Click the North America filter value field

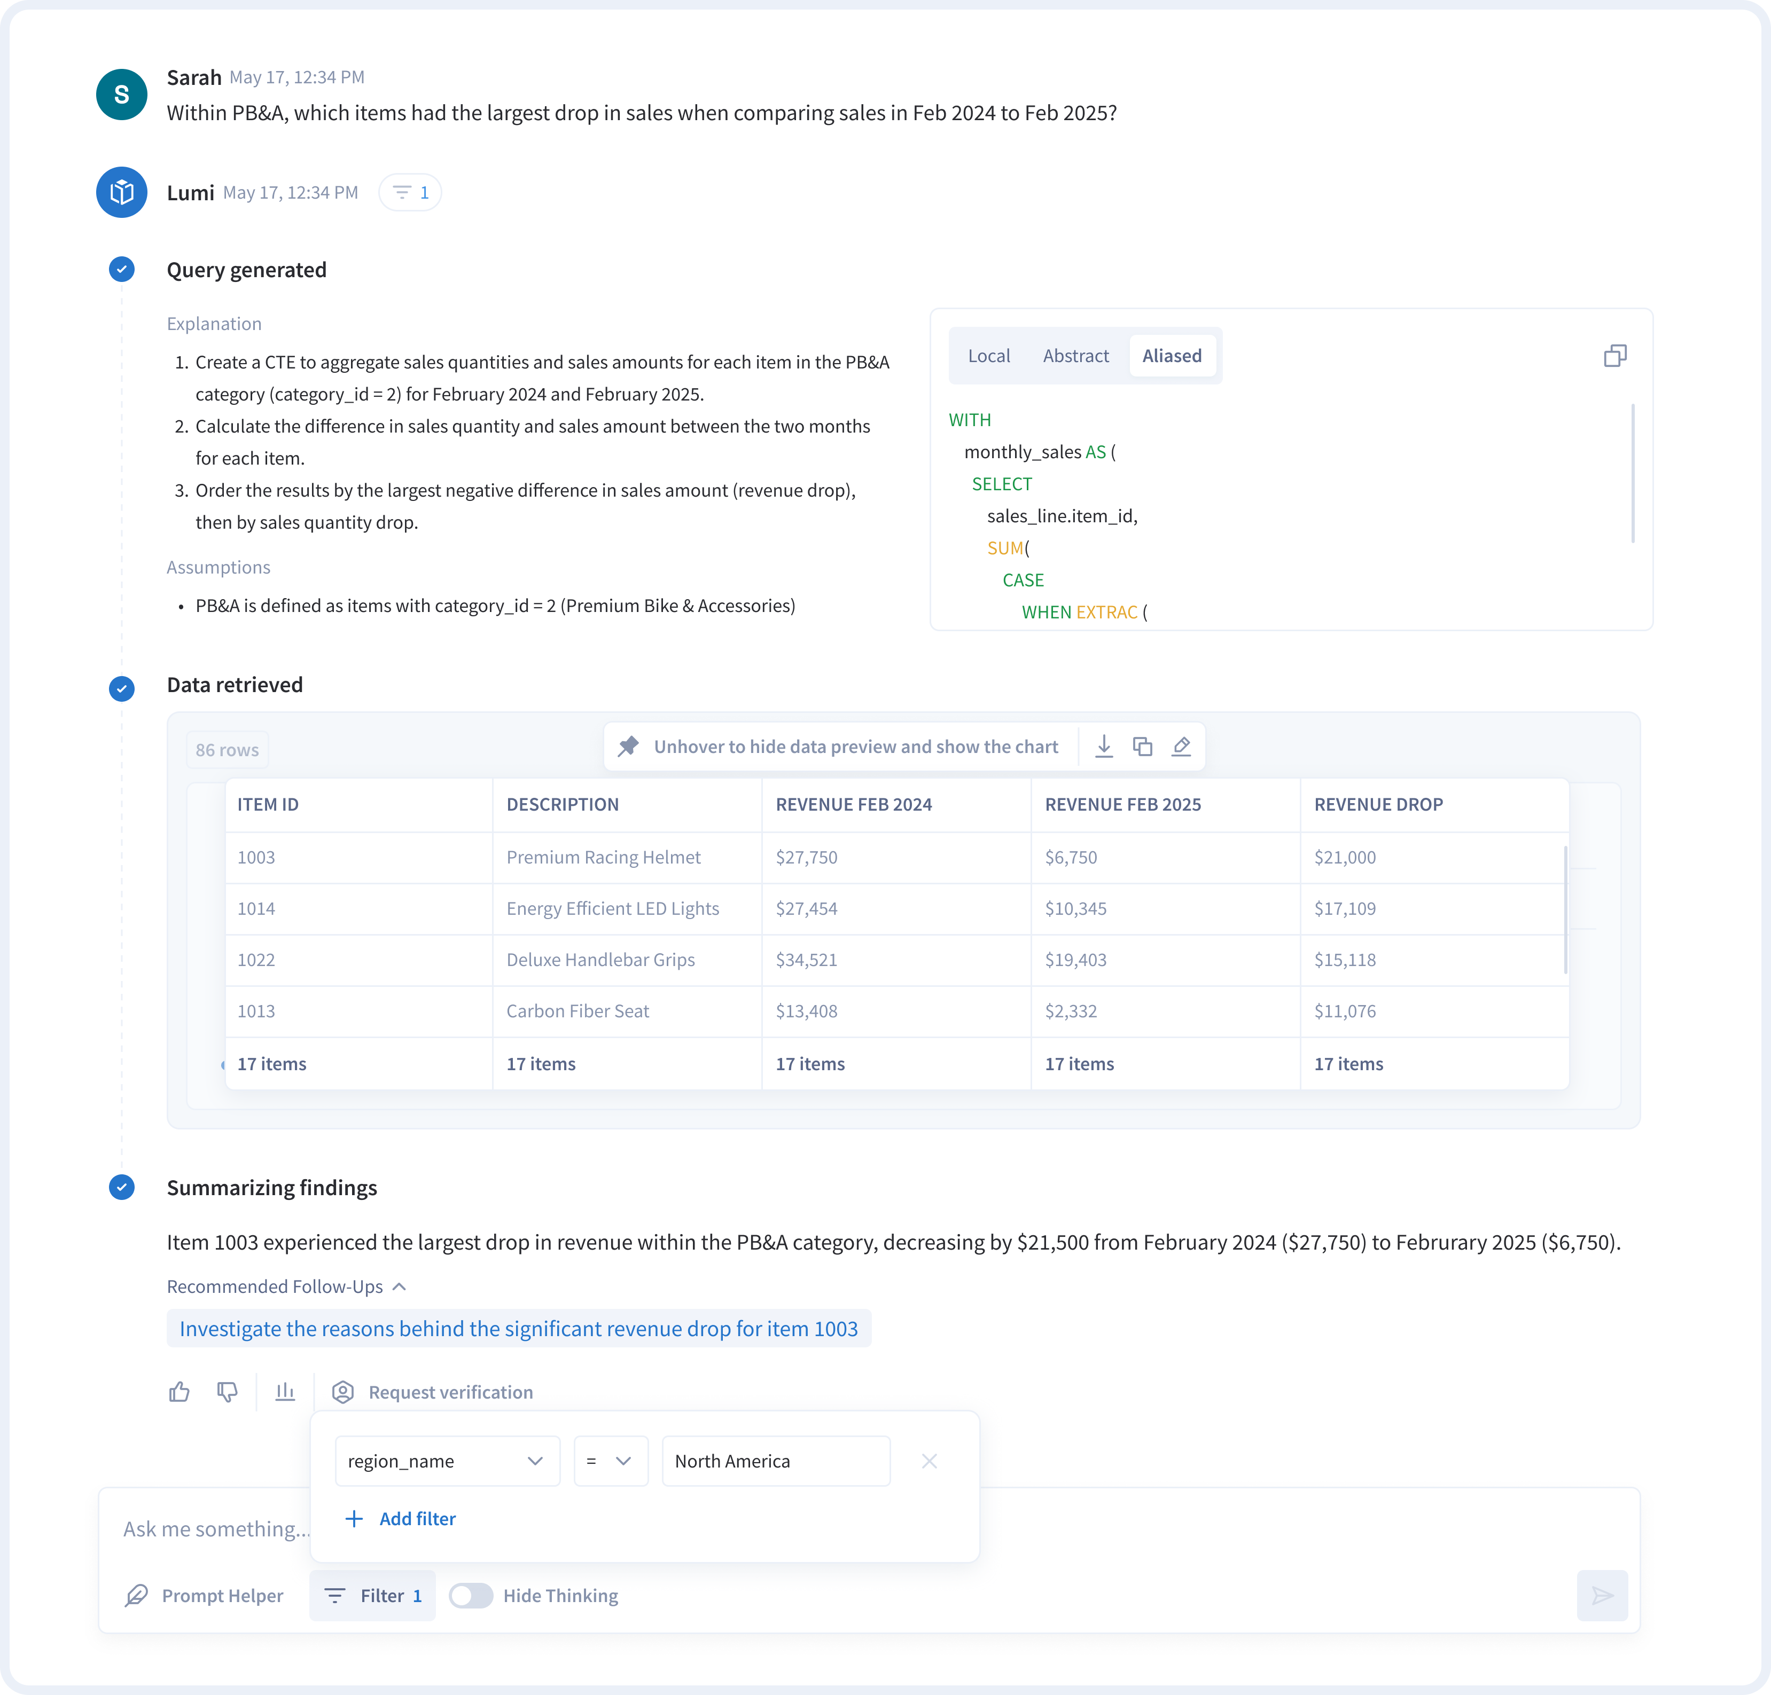click(x=775, y=1461)
